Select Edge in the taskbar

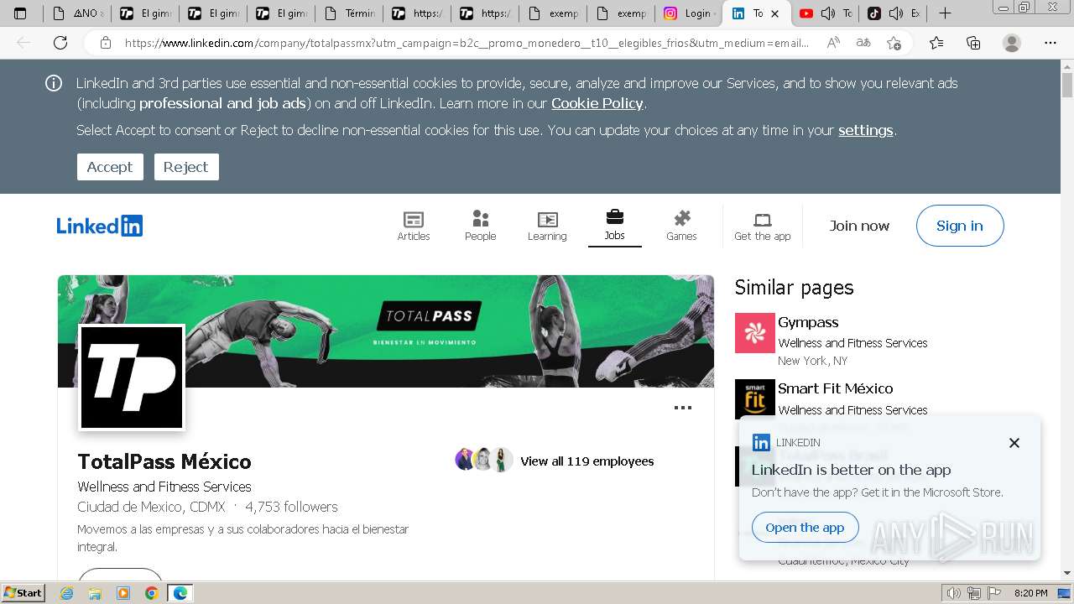[x=180, y=593]
